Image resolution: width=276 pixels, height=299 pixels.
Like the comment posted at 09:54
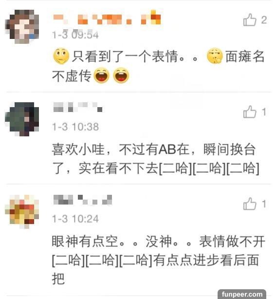(x=250, y=20)
